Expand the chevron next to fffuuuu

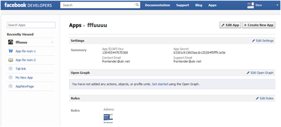tap(52, 42)
